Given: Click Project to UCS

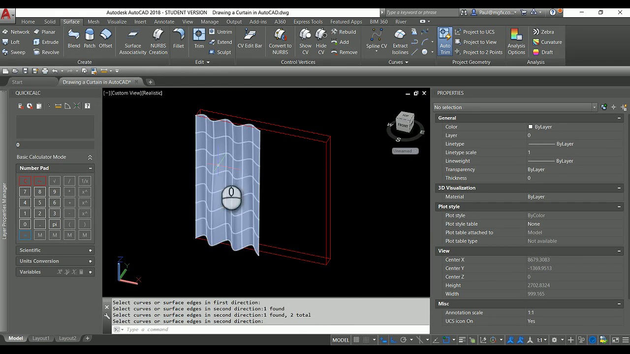Looking at the screenshot, I should click(474, 31).
